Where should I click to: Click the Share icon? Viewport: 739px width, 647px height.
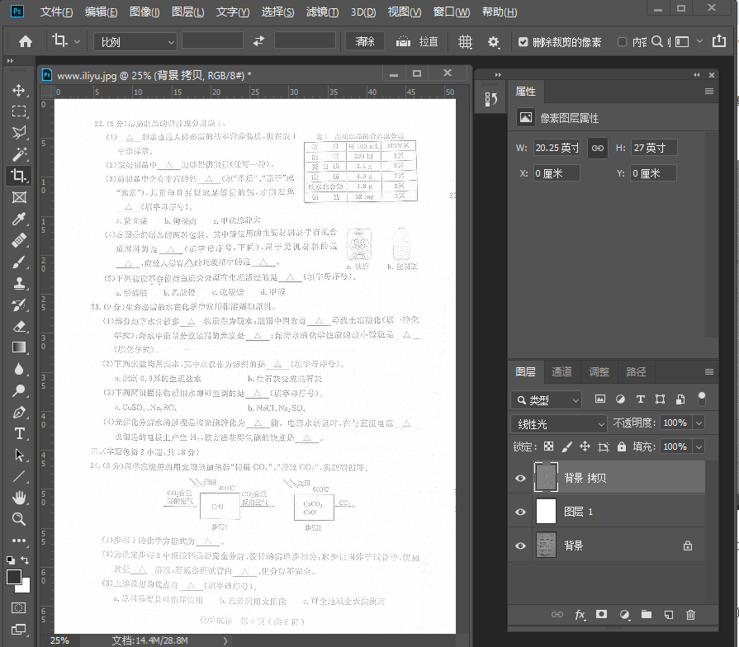pos(718,41)
